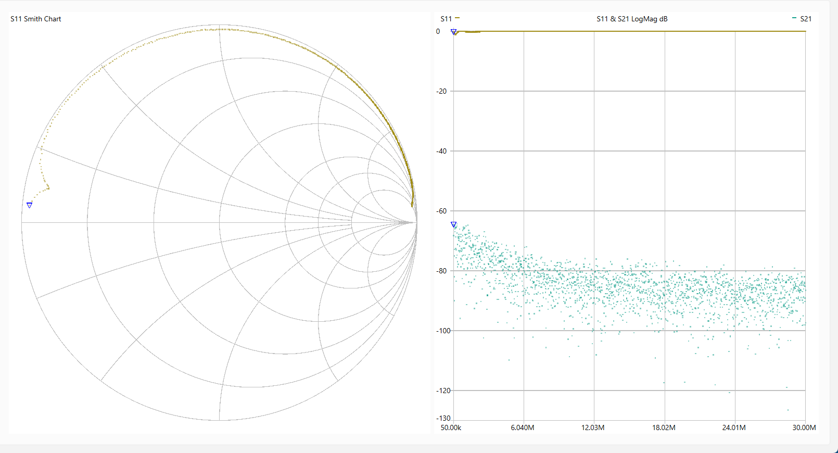
Task: Click the 12.03M frequency axis label
Action: click(x=593, y=427)
